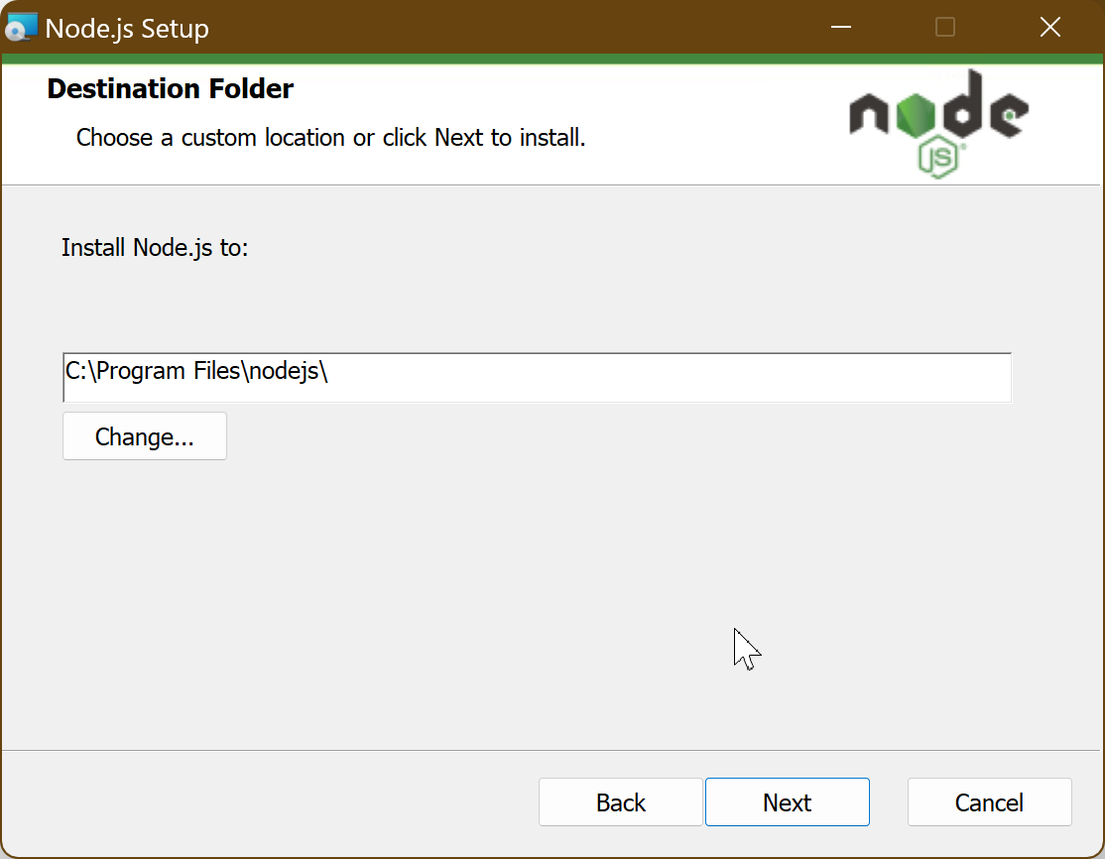
Task: Click the 'Node.js Setup' window title
Action: point(127,29)
